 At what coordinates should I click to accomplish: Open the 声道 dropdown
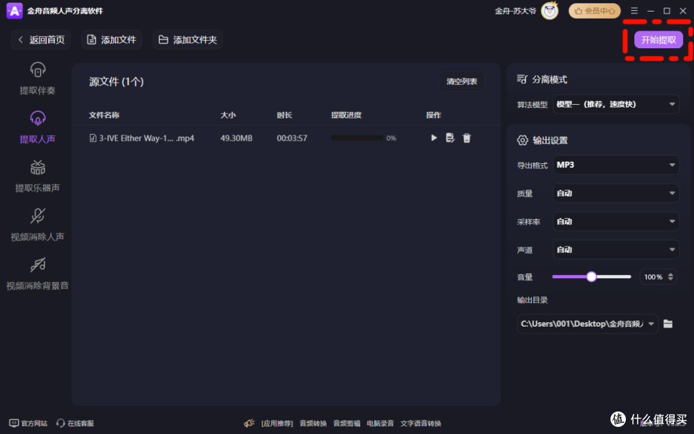(616, 249)
